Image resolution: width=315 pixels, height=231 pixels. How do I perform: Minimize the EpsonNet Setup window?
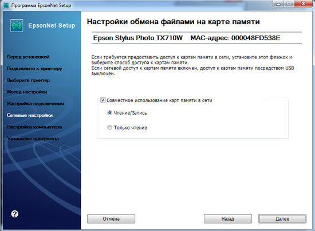click(278, 3)
